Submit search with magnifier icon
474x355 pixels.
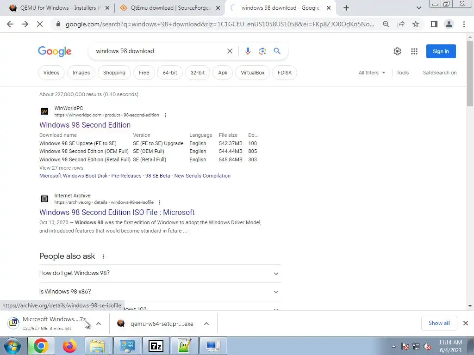click(277, 51)
